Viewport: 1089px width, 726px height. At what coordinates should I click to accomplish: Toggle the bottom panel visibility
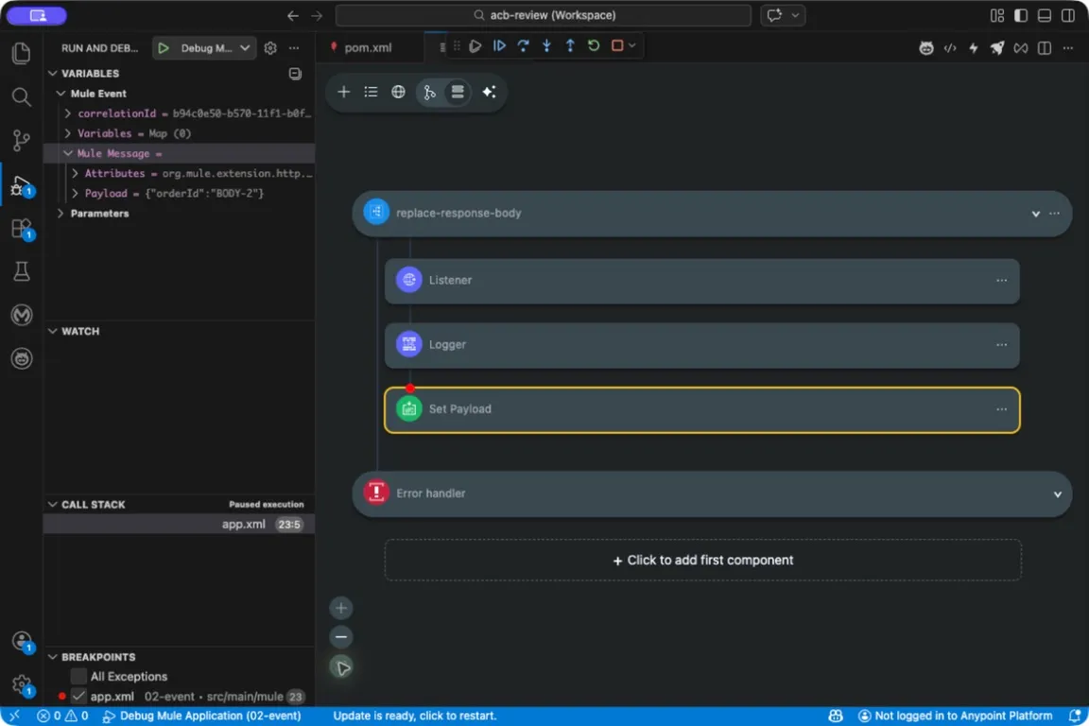pos(1044,15)
